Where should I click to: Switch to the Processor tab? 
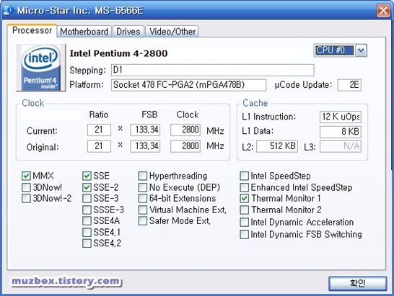pyautogui.click(x=32, y=30)
